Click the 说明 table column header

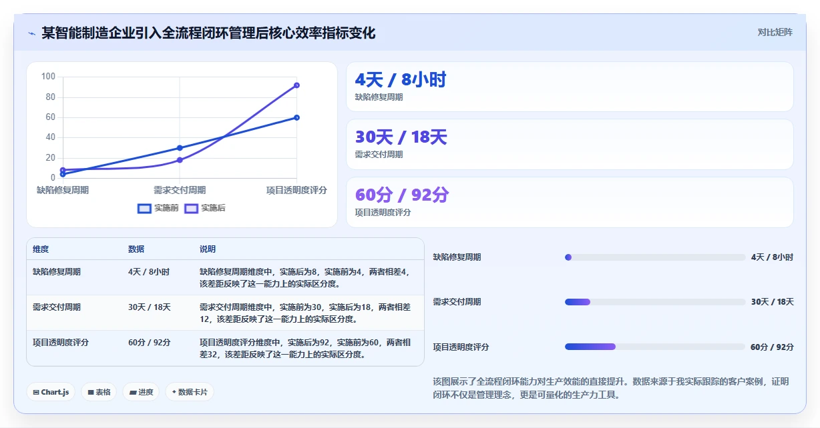(208, 249)
